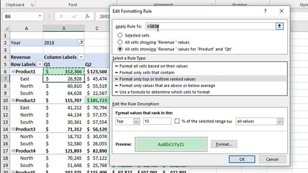The height and width of the screenshot is (173, 308).
Task: Open the Row Labels filter dropdown
Action: point(39,64)
